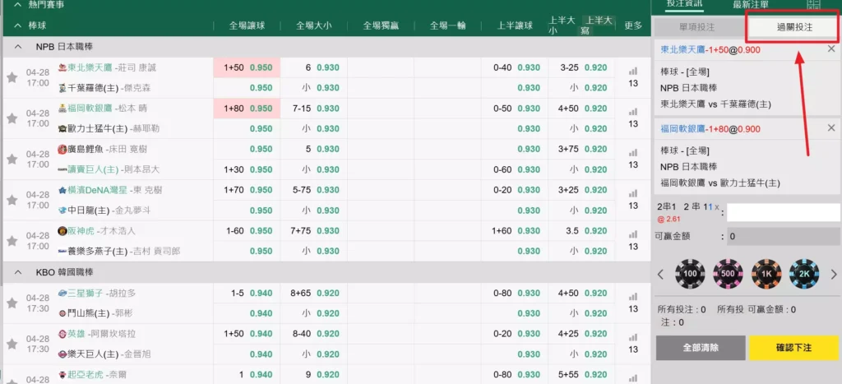Image resolution: width=842 pixels, height=384 pixels.
Task: Collapse the 熱門賽事 section
Action: [18, 4]
